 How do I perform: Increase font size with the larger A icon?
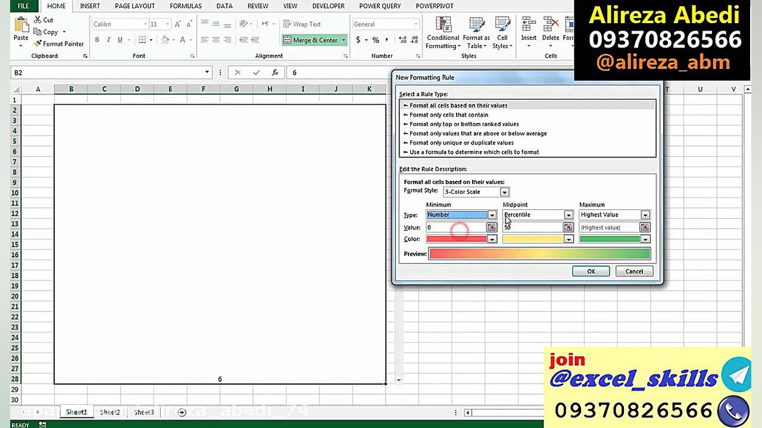coord(177,24)
